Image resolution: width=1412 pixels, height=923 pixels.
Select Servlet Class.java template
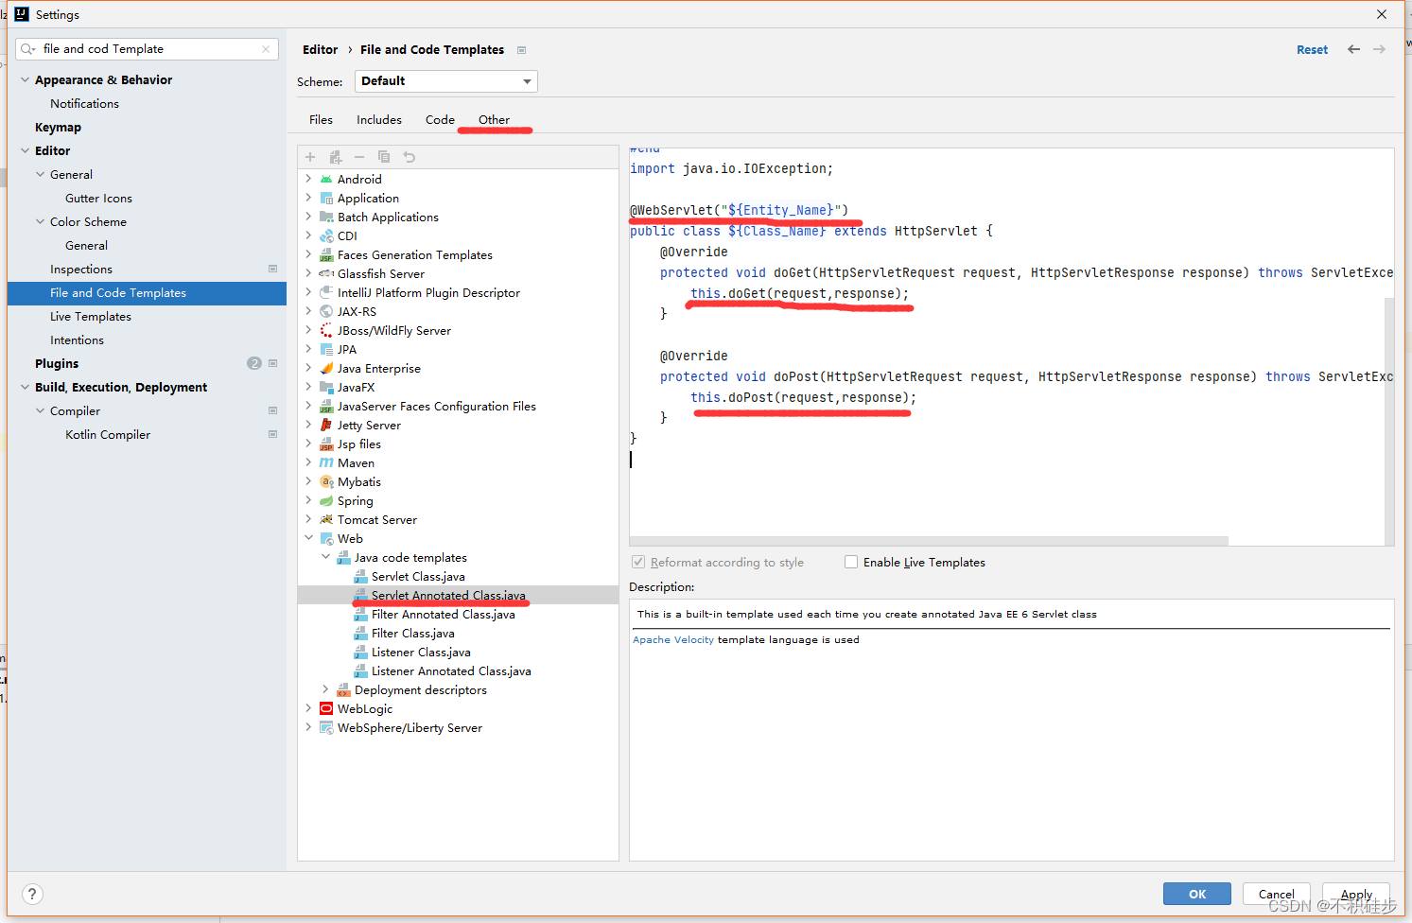point(418,577)
